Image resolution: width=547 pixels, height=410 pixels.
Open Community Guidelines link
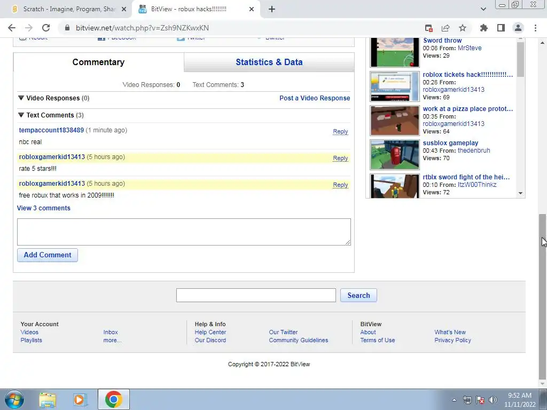point(298,340)
